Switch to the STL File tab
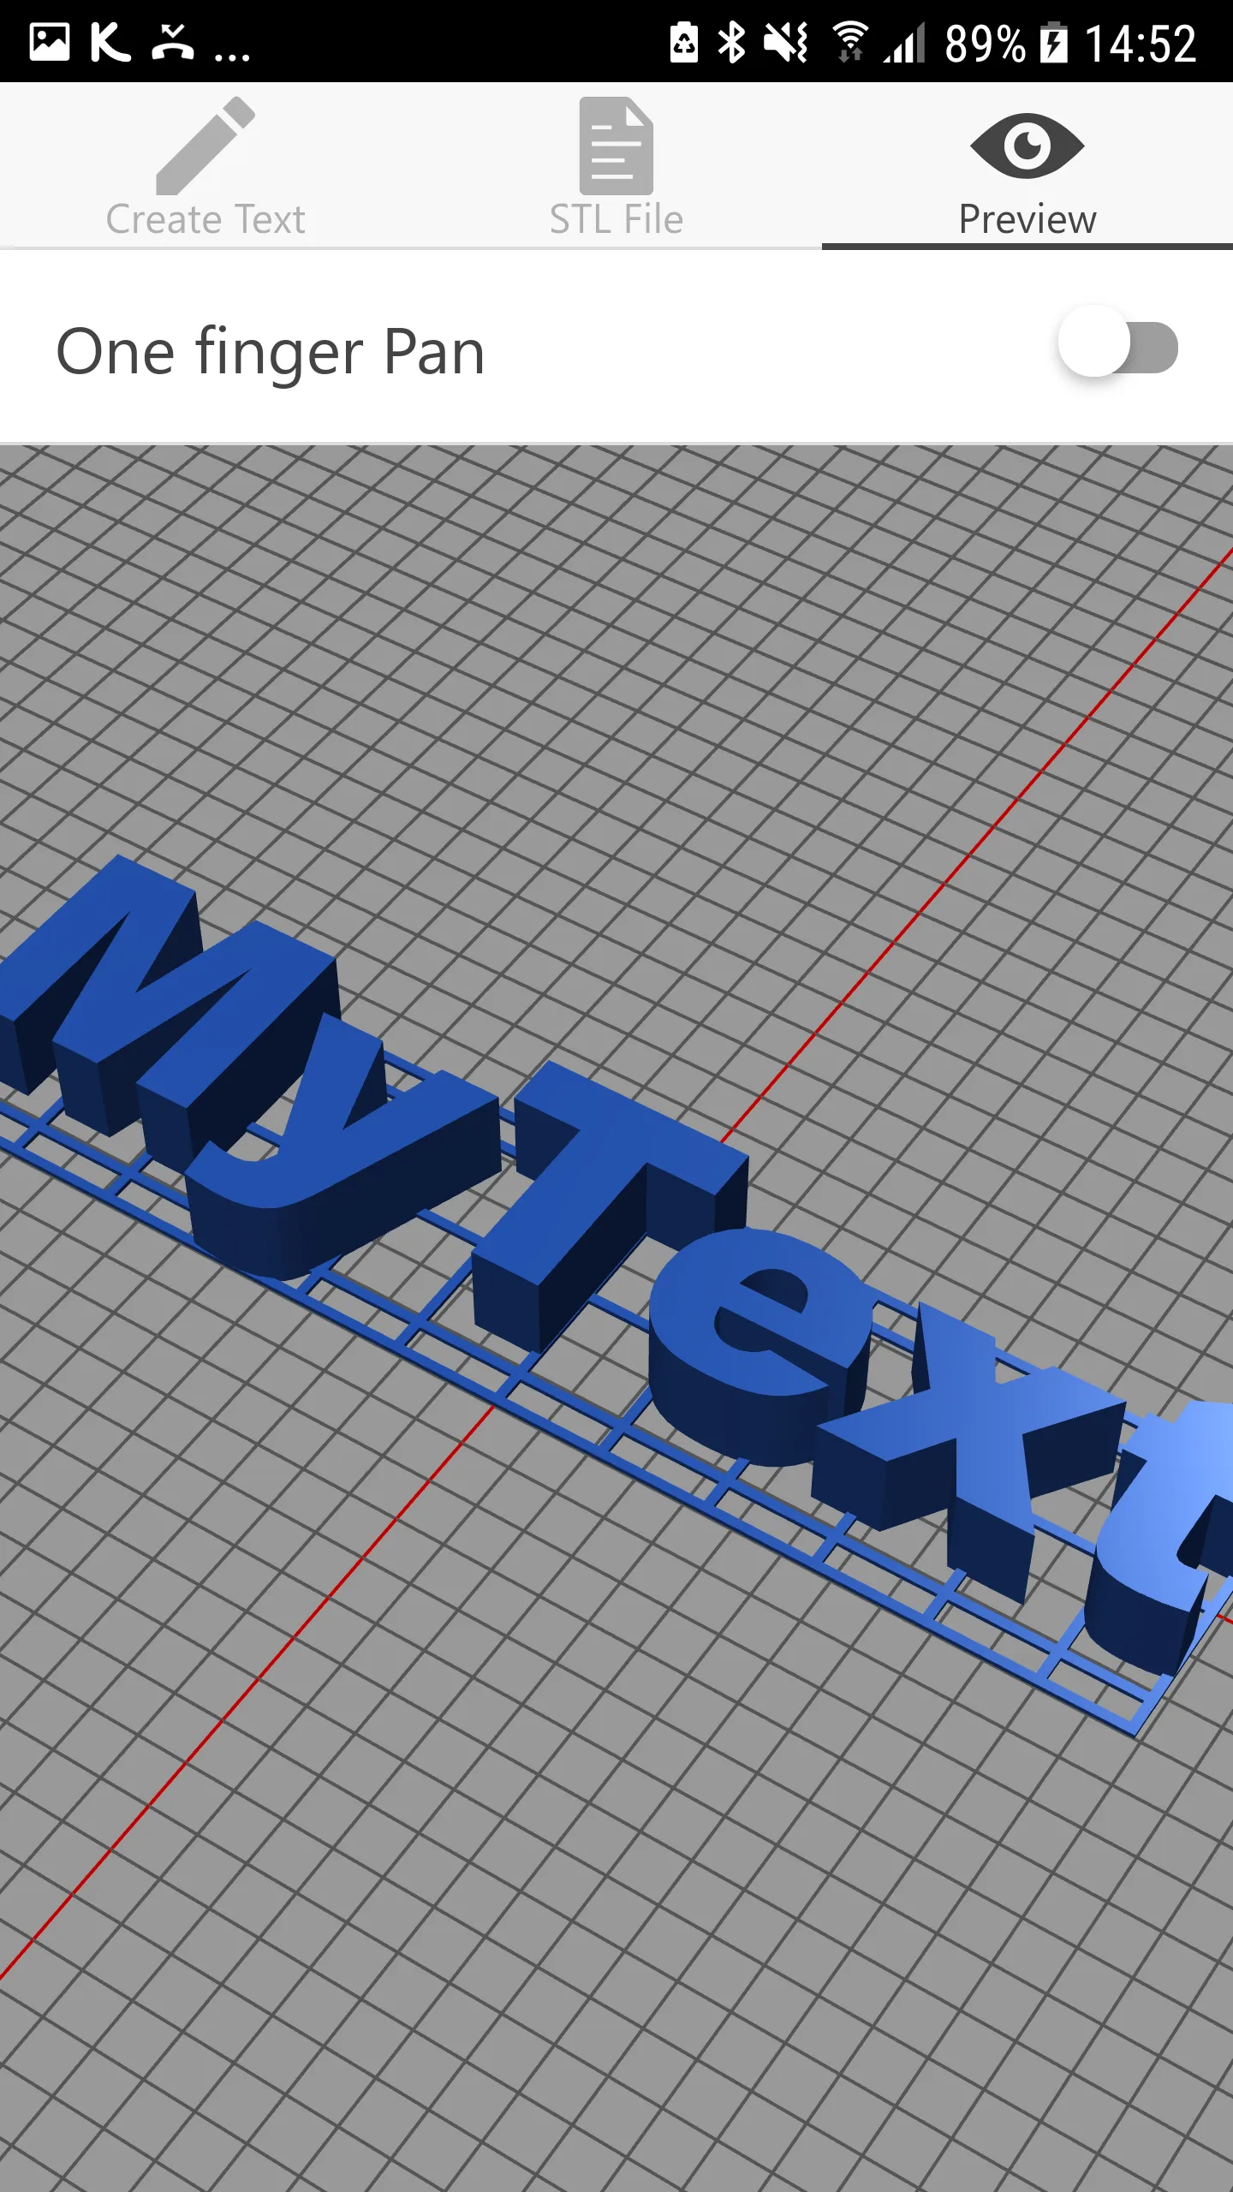 [616, 166]
